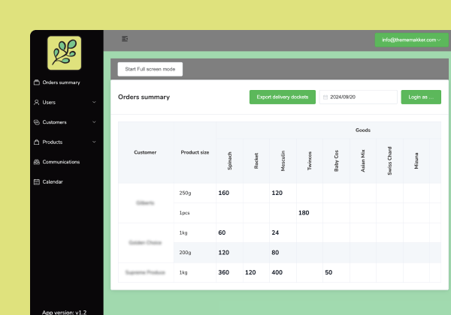Click the calendar icon in the date field
The height and width of the screenshot is (315, 451).
point(325,97)
